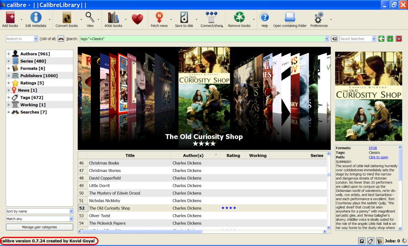
Task: Select The Mystery of Edwin Drood row
Action: [x=202, y=193]
